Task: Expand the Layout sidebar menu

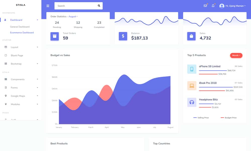Action: [21, 47]
